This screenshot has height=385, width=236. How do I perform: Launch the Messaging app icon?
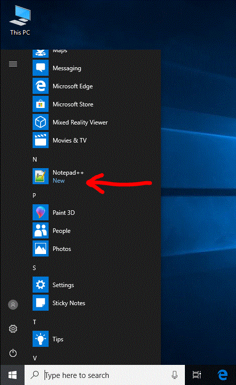pyautogui.click(x=41, y=68)
